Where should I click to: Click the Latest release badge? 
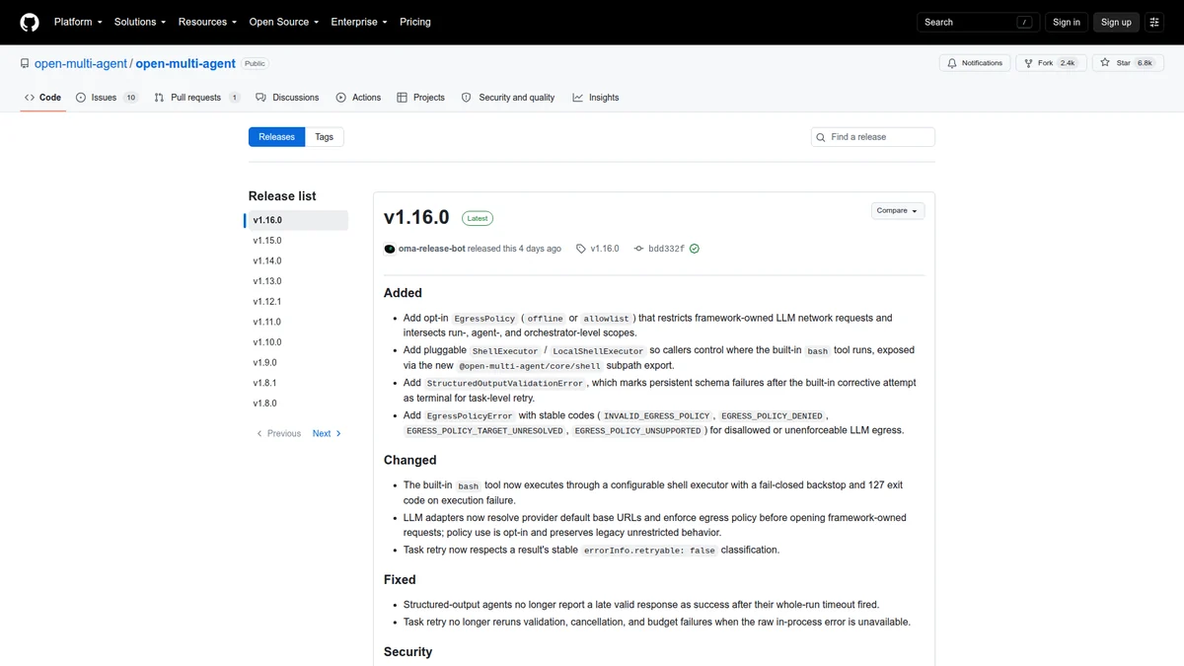click(478, 218)
